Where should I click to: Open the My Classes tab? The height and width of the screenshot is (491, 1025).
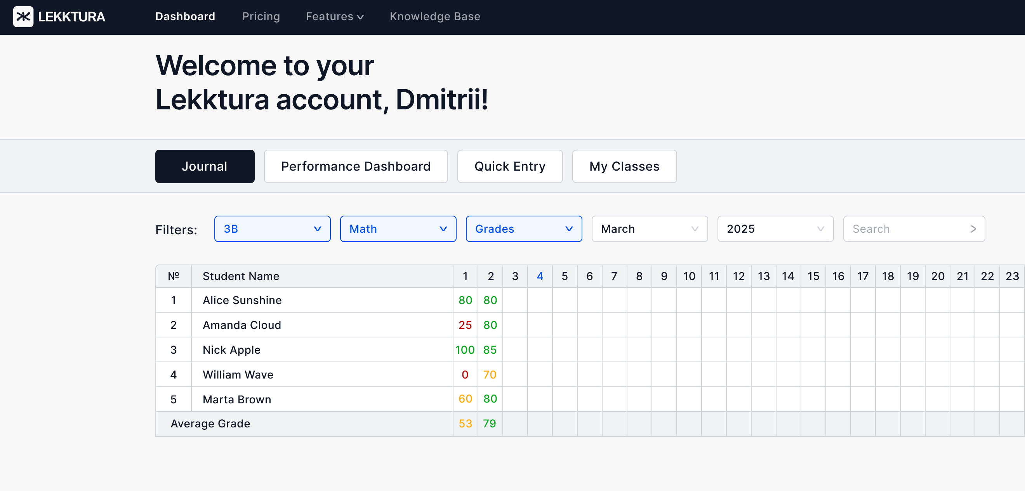624,166
